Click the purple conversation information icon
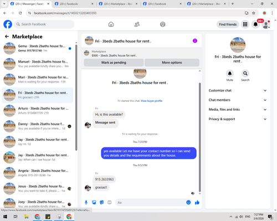This screenshot has width=277, height=221. 195,40
